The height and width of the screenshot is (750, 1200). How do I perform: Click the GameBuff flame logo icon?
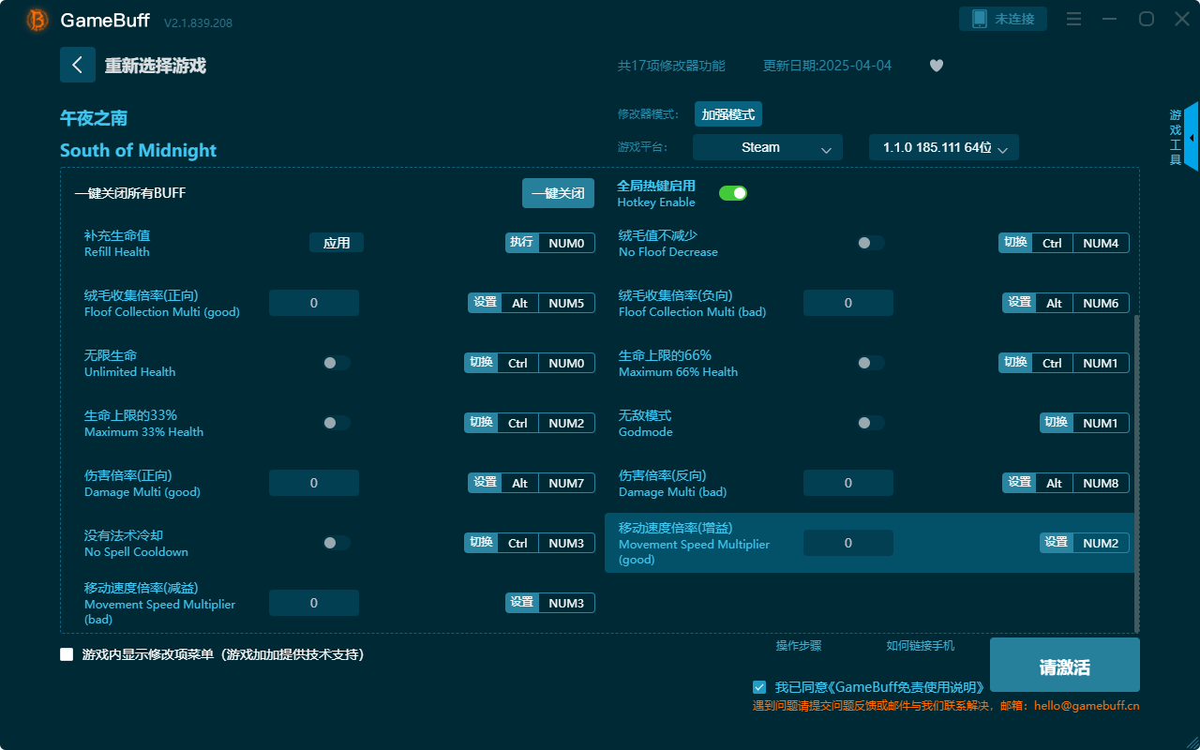point(36,19)
